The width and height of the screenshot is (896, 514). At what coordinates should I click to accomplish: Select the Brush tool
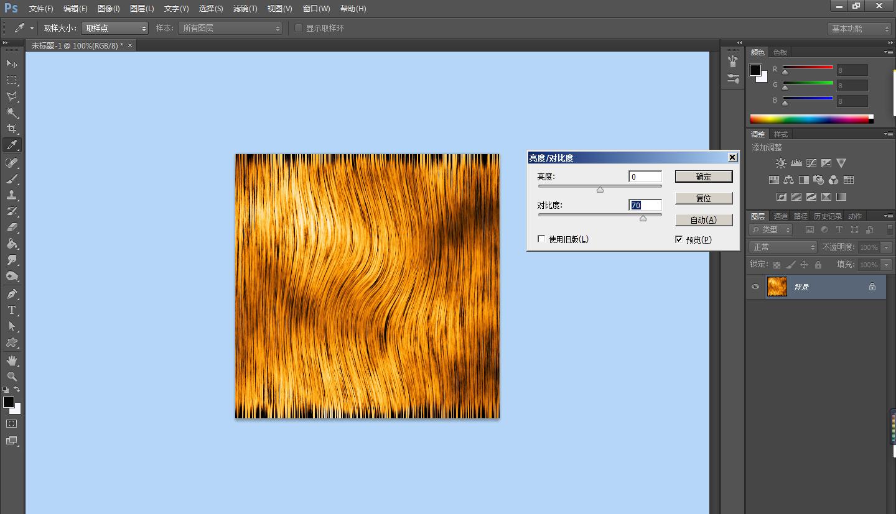(x=12, y=179)
